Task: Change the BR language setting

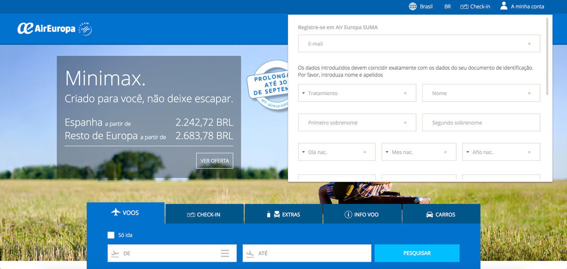Action: pos(447,7)
